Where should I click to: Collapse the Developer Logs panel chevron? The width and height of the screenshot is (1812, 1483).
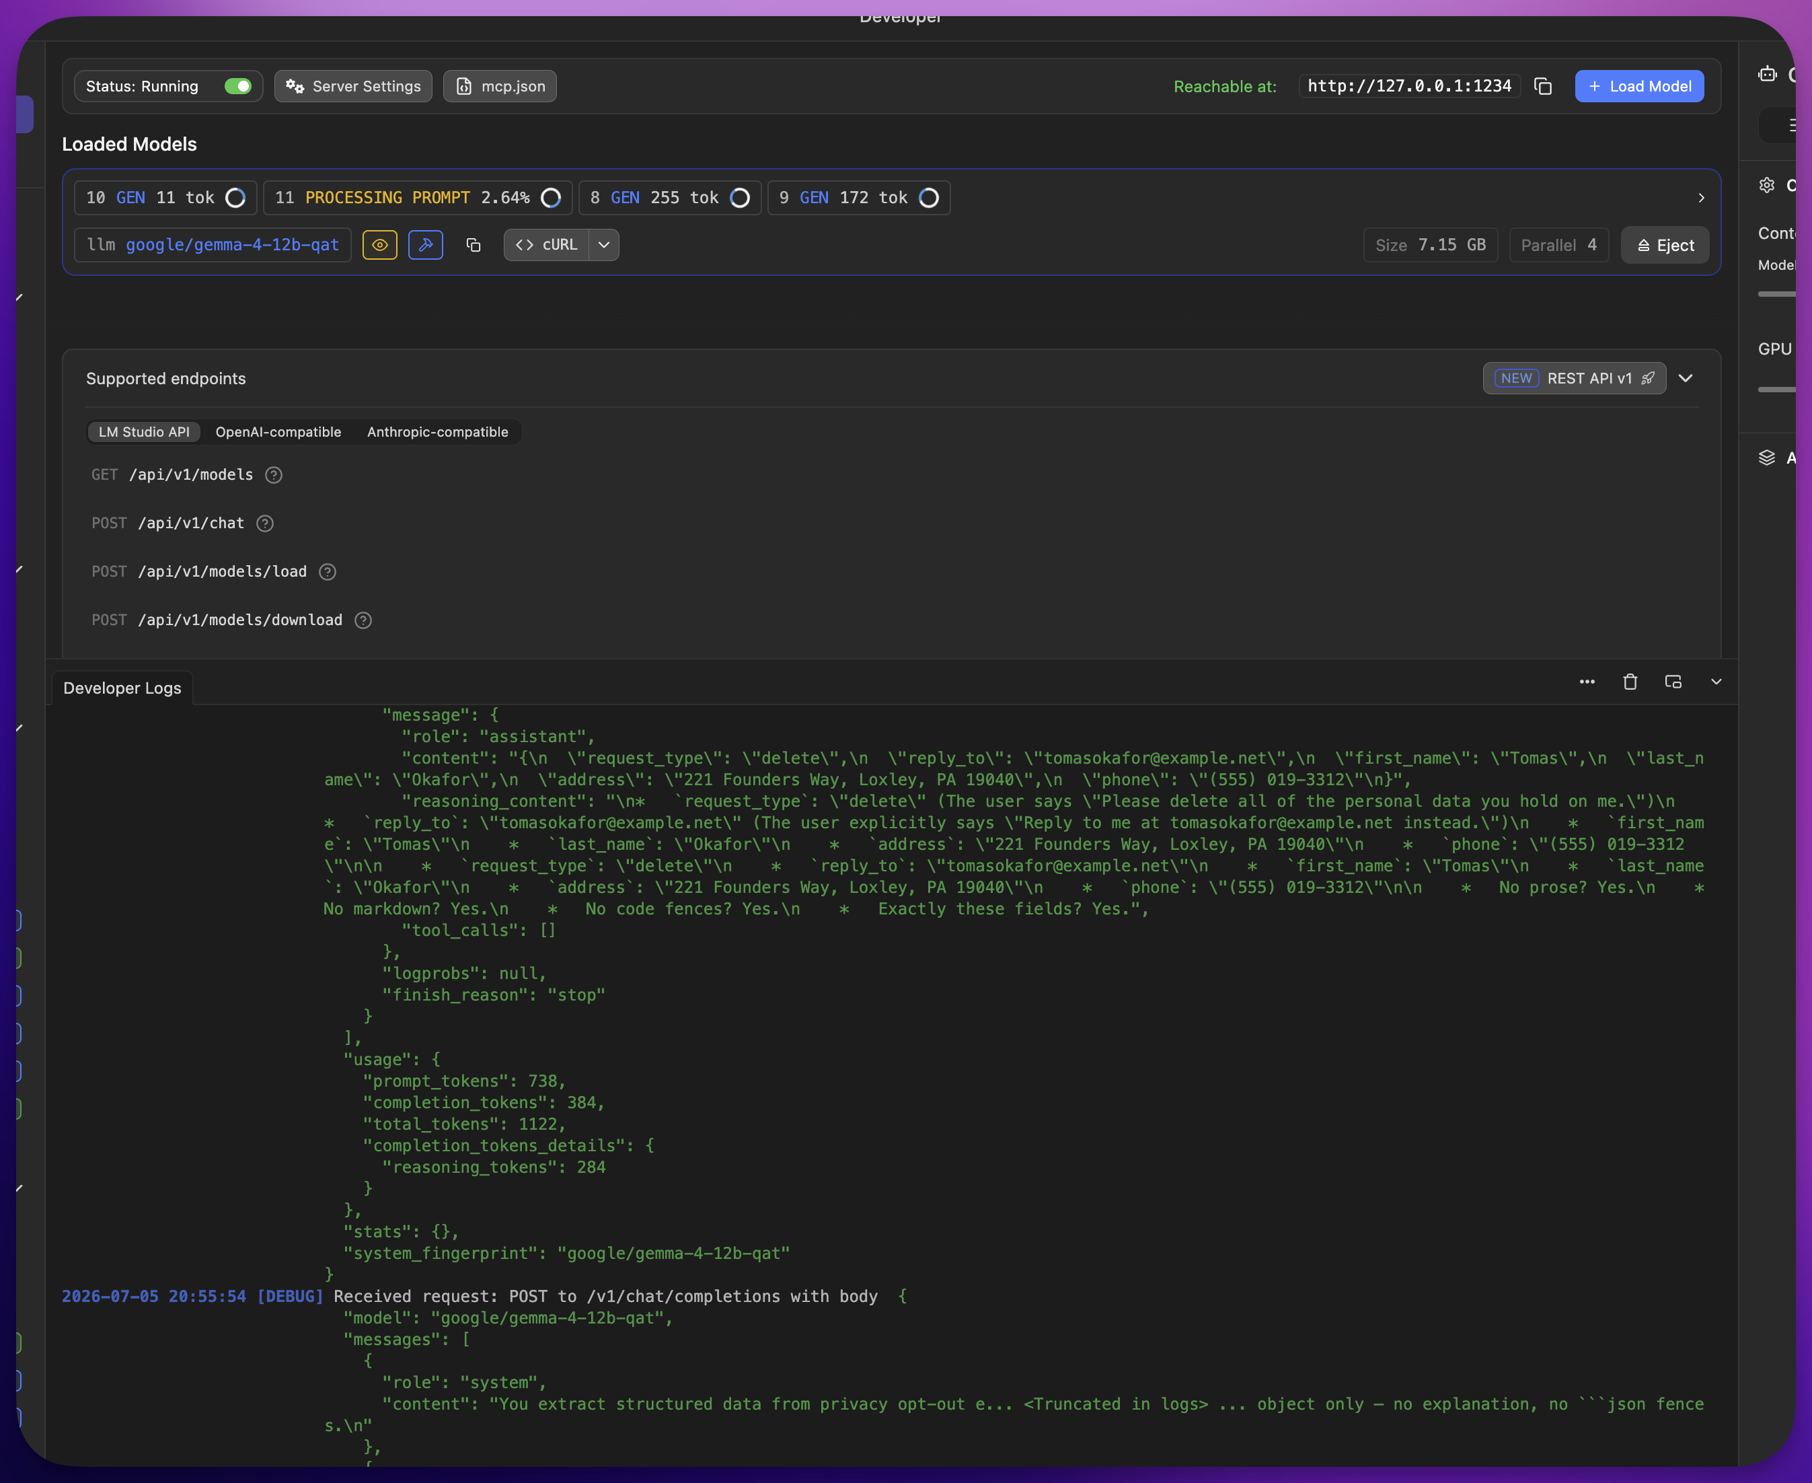click(x=1716, y=682)
